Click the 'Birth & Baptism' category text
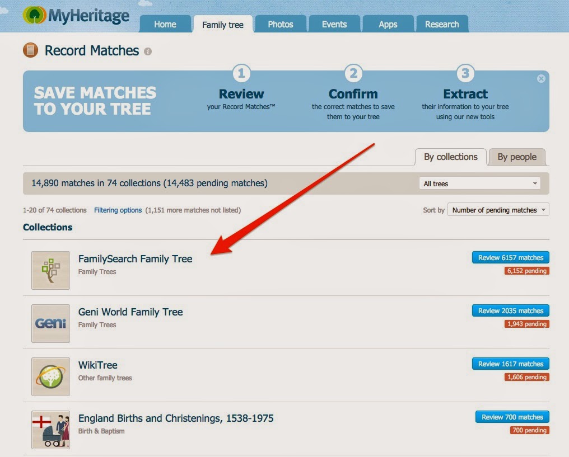Image resolution: width=569 pixels, height=457 pixels. pyautogui.click(x=101, y=431)
